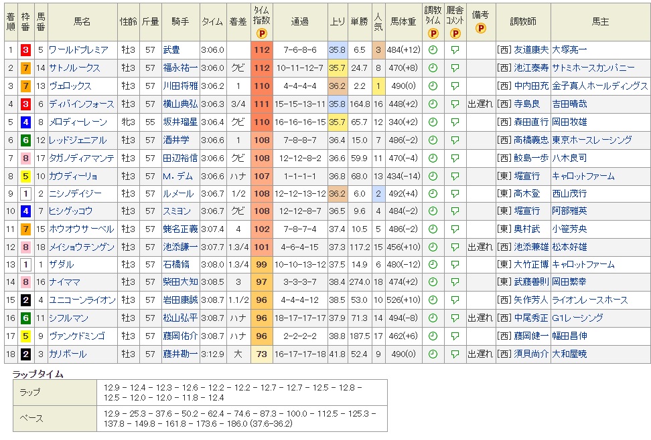This screenshot has width=651, height=440.
Task: Click the 単勝 column header
Action: tap(359, 21)
